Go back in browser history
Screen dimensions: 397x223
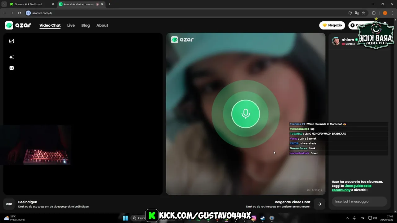coord(4,13)
